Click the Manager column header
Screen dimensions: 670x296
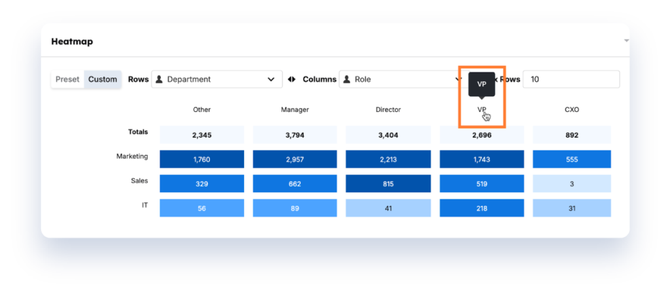(295, 110)
